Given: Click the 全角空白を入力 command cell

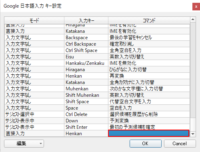Looking at the screenshot, I should click(x=149, y=50).
